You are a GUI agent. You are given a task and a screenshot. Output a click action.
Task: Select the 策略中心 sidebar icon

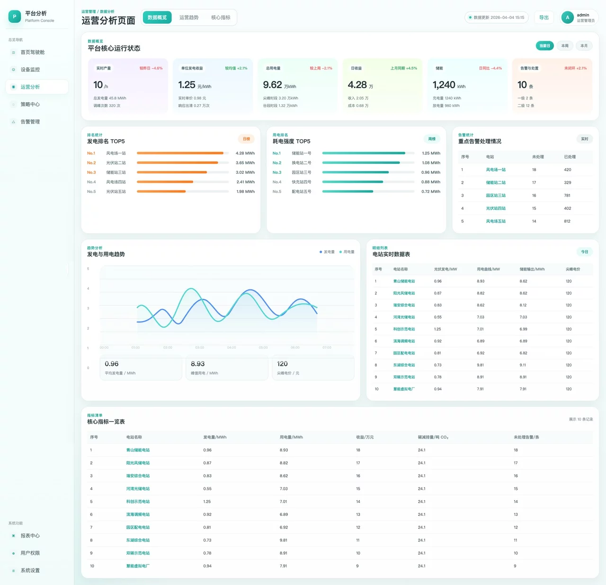[x=13, y=105]
